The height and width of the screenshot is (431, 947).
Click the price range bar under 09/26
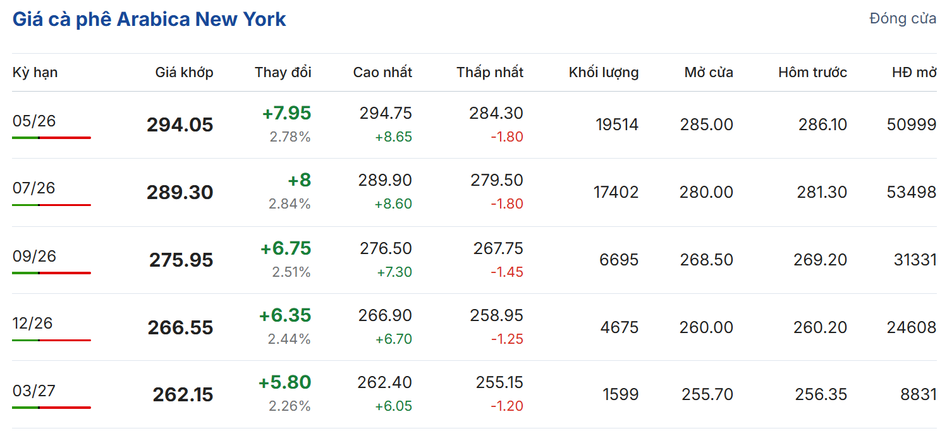51,273
